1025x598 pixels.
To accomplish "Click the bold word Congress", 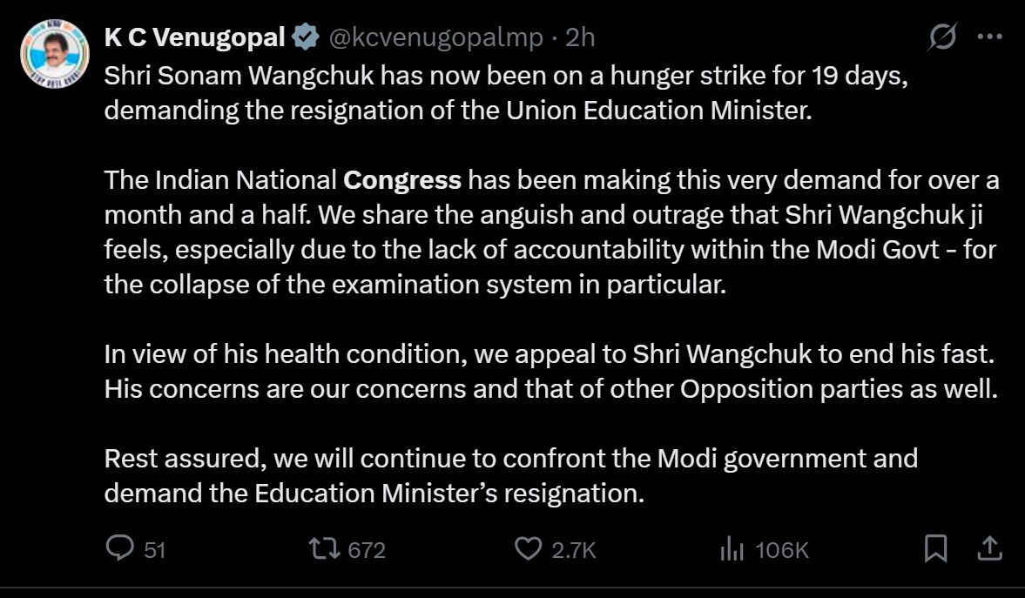I will tap(402, 179).
